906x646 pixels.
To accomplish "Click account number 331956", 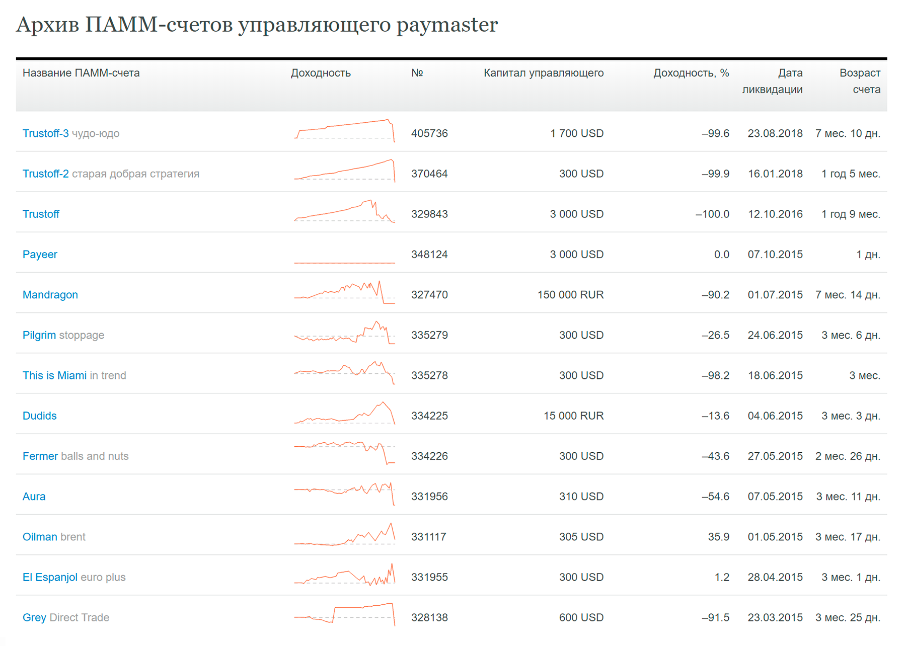I will tap(429, 497).
